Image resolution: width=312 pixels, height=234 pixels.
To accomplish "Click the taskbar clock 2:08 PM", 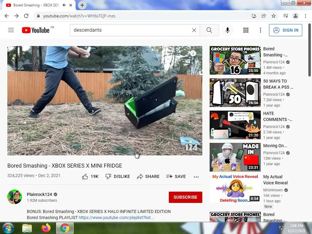I will click(296, 228).
